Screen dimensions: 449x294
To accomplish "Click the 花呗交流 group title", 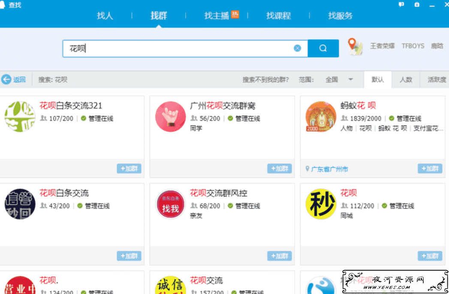I will 206,281.
